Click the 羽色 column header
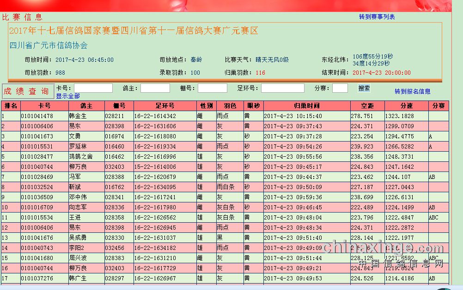463x290 pixels. (229, 106)
